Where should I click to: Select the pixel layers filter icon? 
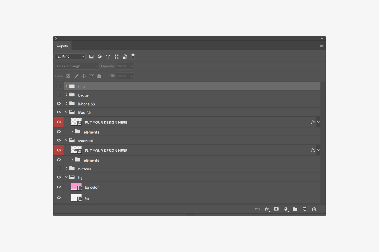pyautogui.click(x=92, y=56)
